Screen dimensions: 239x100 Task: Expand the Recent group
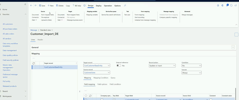tap(25, 91)
